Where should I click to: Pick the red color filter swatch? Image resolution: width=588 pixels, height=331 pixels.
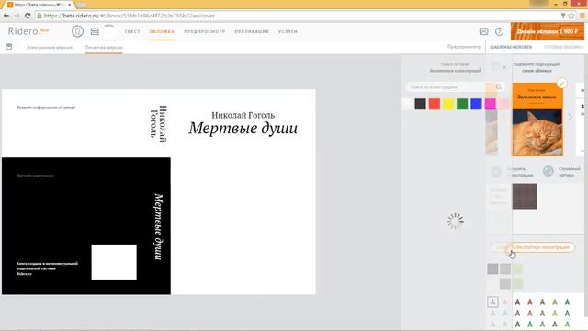(x=435, y=104)
